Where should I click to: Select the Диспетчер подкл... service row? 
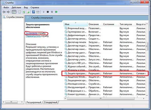[105, 46]
